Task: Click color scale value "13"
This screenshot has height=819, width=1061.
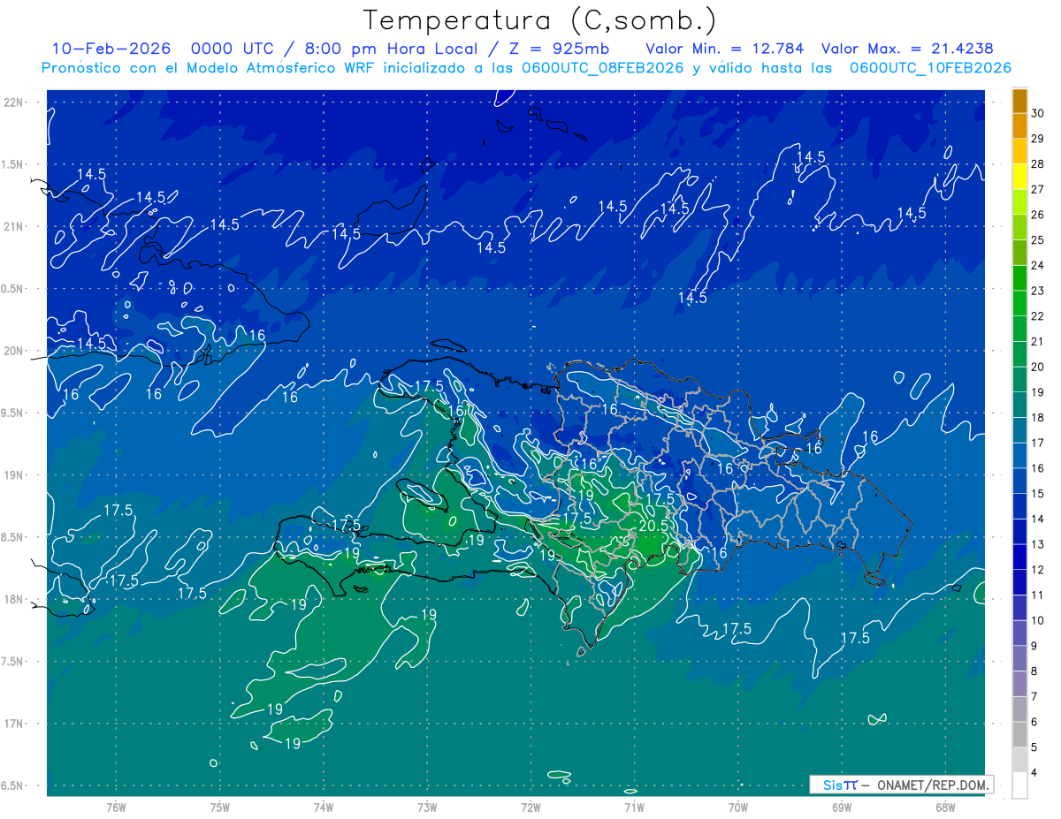Action: pos(1038,545)
